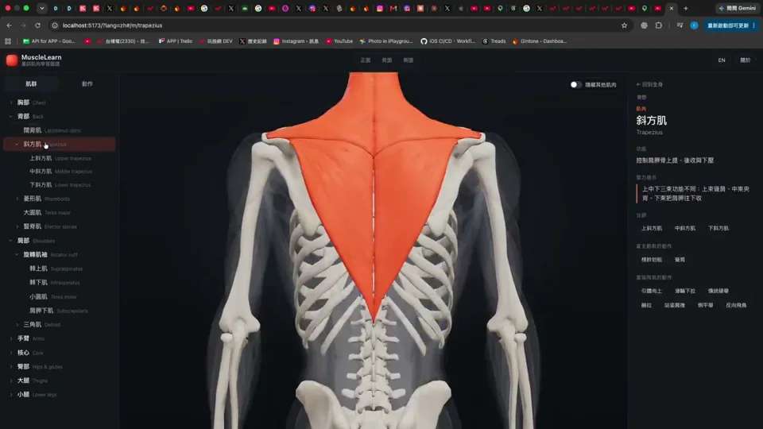
Task: Switch to the 動作 sidebar tab
Action: click(x=87, y=83)
